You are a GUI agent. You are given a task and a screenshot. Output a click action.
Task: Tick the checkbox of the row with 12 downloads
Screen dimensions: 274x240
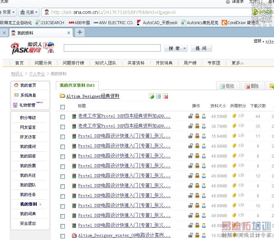62,177
